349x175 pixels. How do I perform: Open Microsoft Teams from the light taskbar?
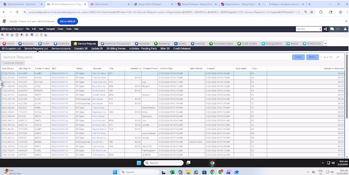click(x=228, y=172)
